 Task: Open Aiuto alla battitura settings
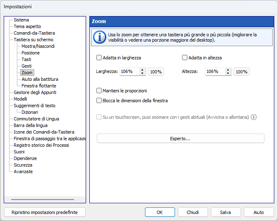click(x=40, y=79)
